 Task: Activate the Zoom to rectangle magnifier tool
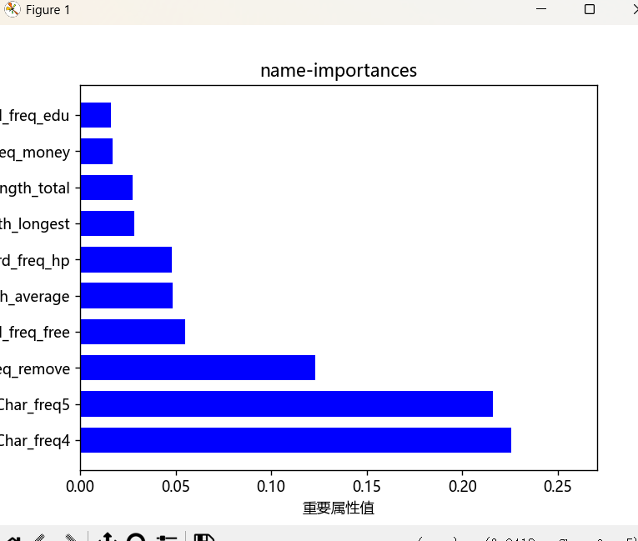coord(136,538)
